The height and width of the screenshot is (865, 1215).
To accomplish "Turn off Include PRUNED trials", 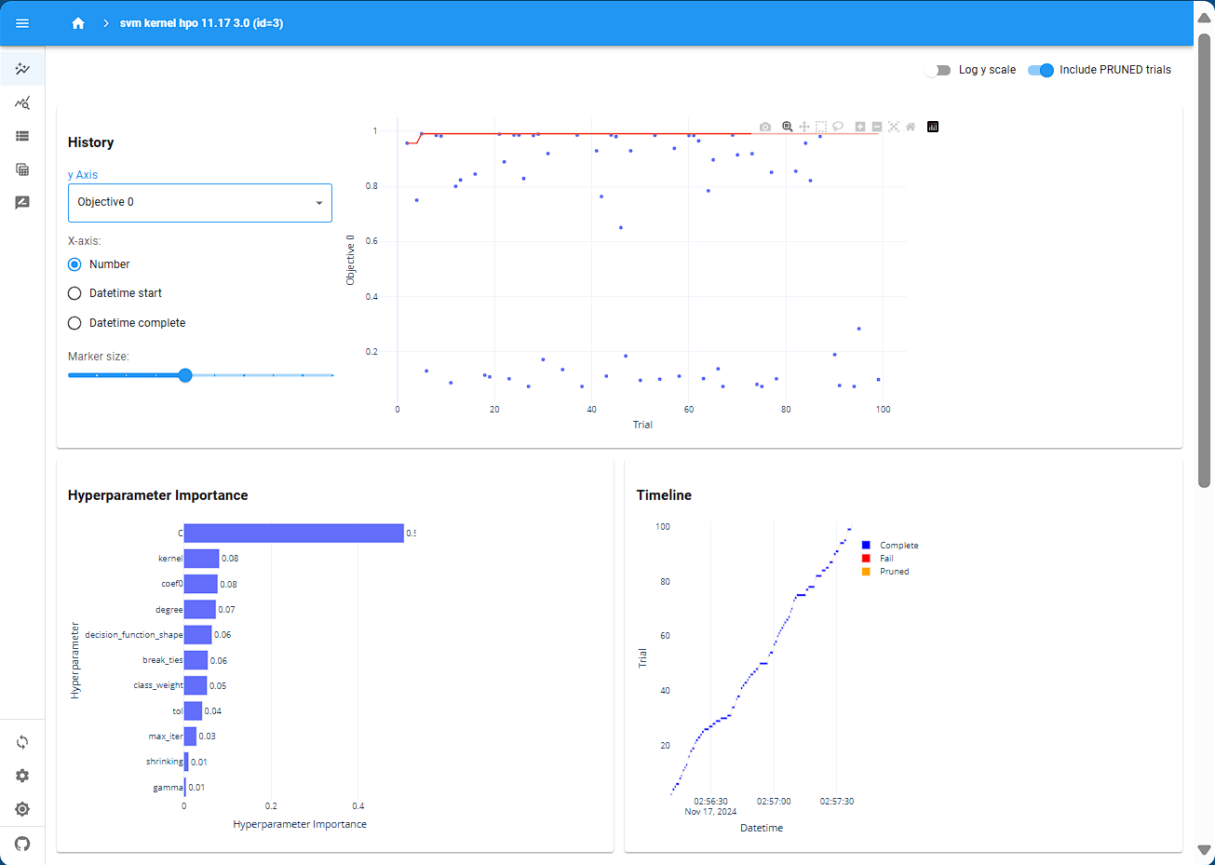I will pos(1041,70).
